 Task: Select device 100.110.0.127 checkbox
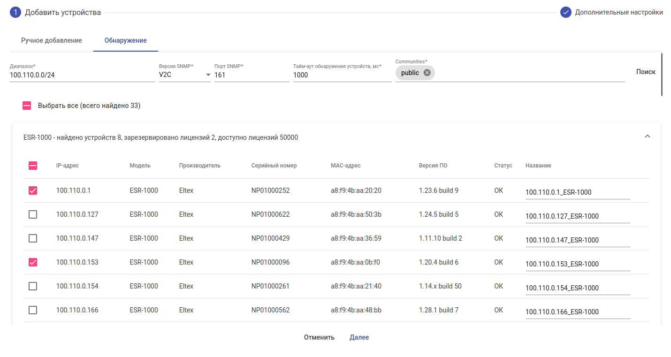click(33, 214)
